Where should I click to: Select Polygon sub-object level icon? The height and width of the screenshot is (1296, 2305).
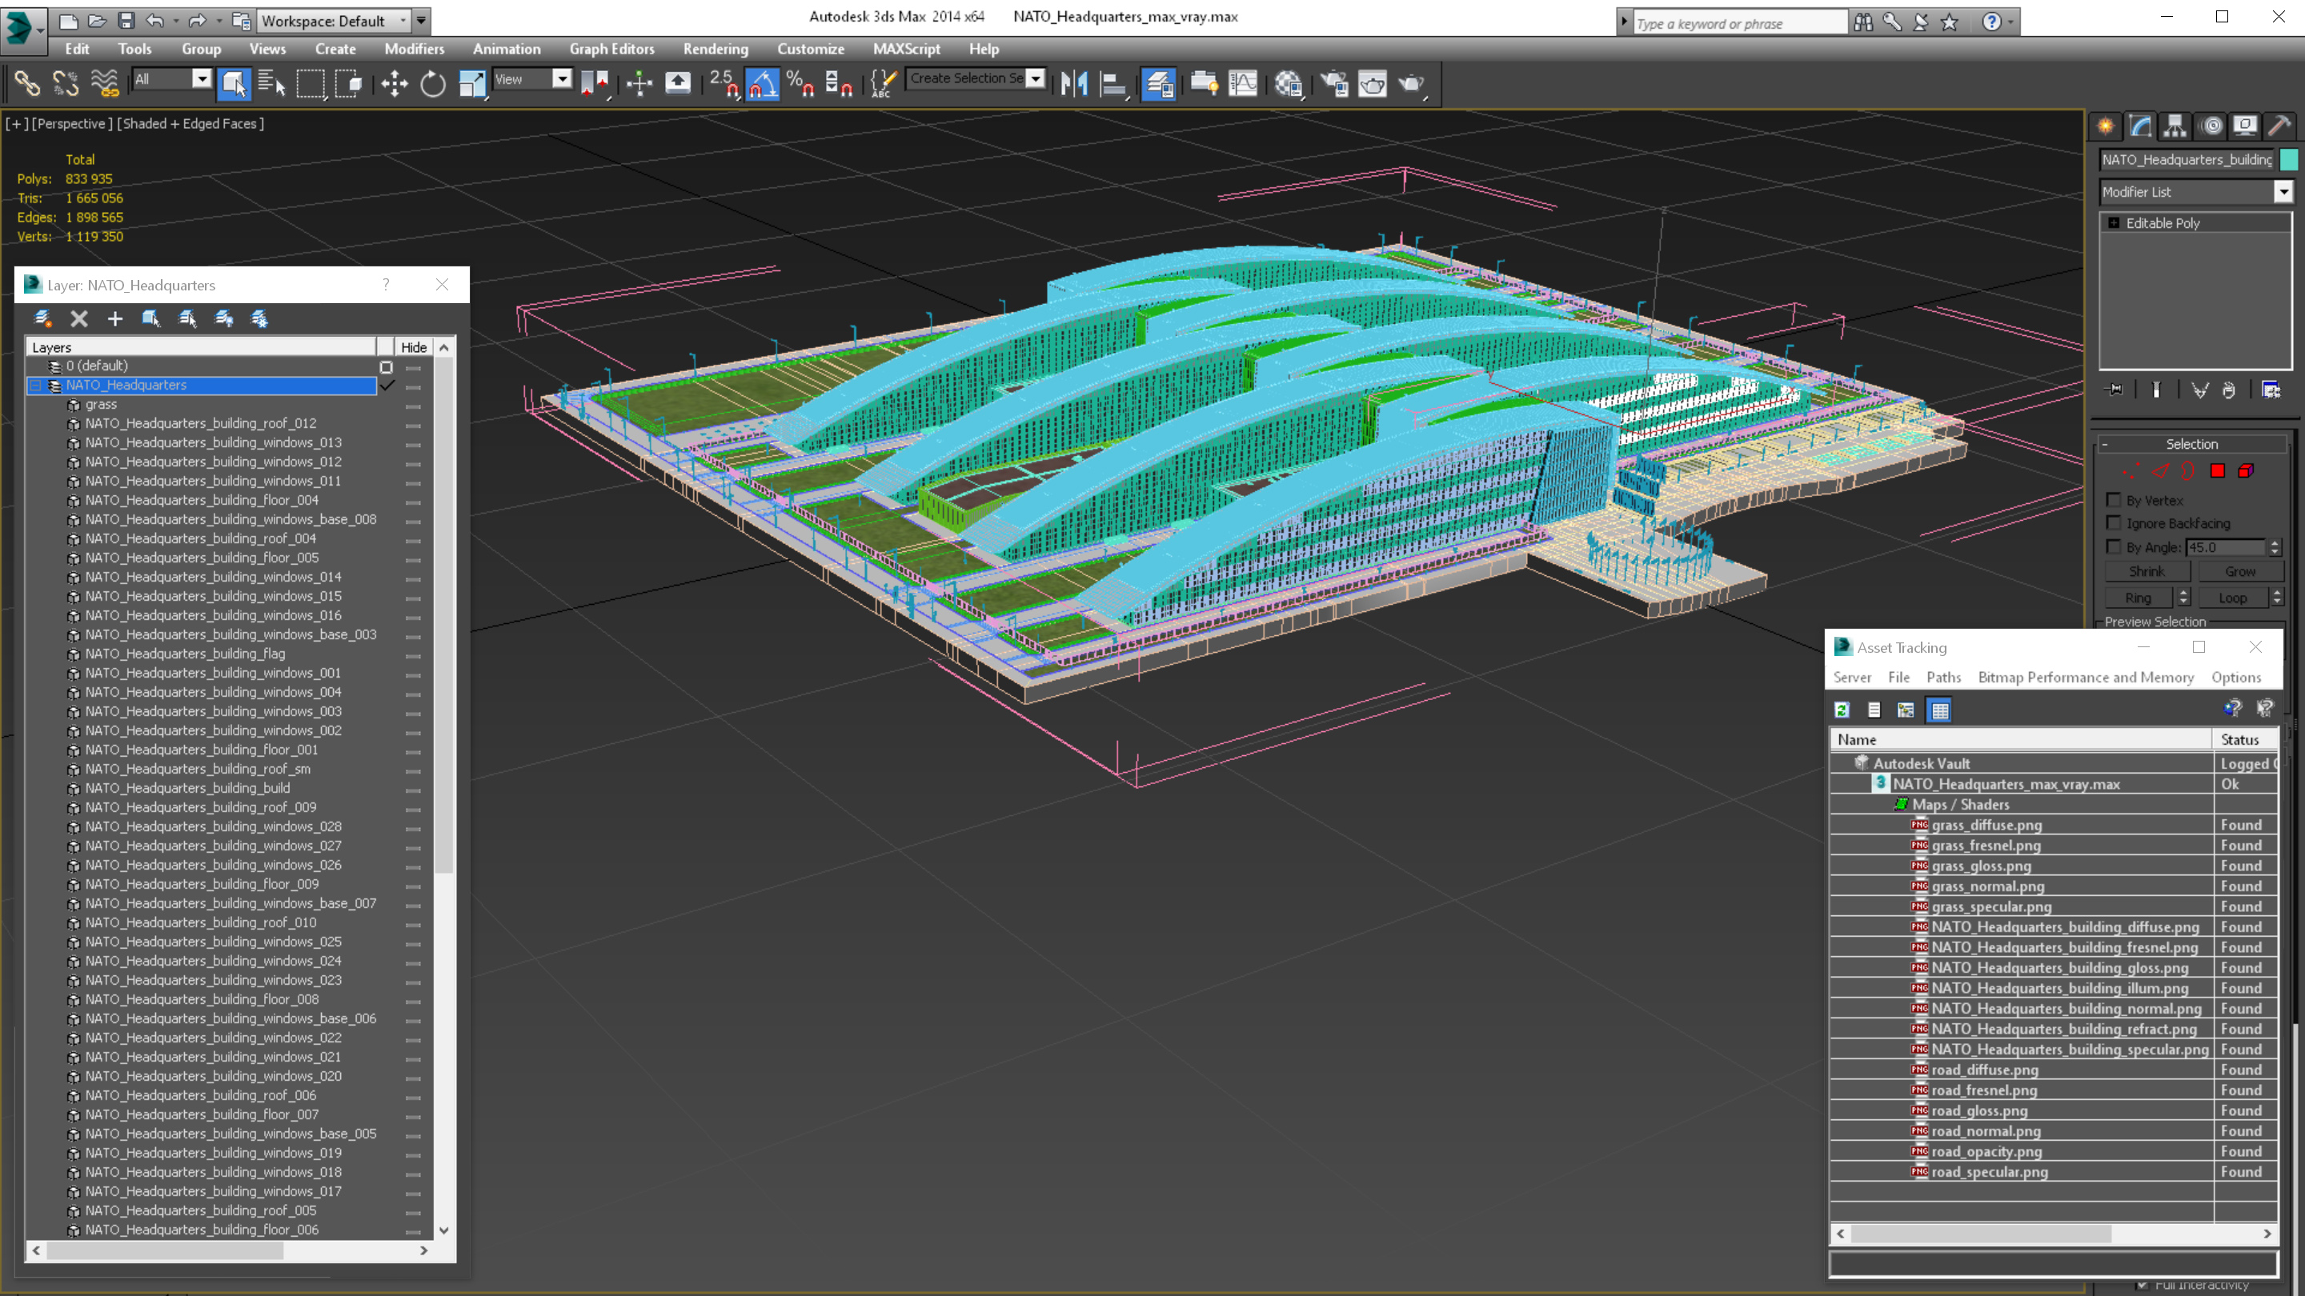click(2217, 471)
